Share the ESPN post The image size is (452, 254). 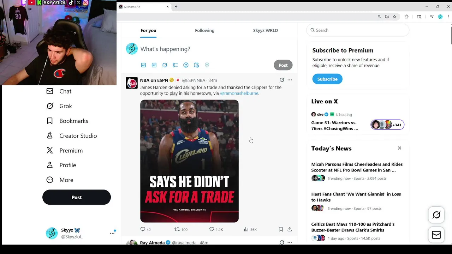[x=290, y=229]
